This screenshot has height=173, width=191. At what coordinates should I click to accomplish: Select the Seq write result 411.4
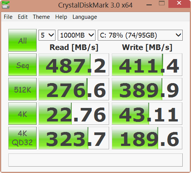(147, 65)
